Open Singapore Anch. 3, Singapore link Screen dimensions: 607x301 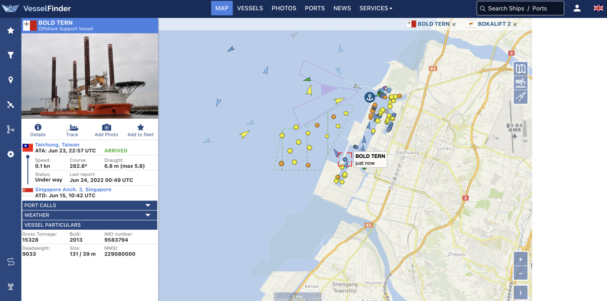[x=73, y=190]
